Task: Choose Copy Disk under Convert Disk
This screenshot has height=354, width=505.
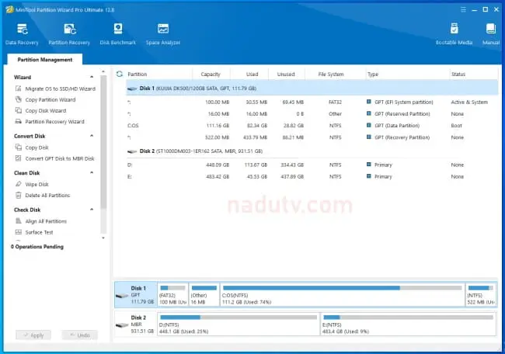Action: pos(32,147)
